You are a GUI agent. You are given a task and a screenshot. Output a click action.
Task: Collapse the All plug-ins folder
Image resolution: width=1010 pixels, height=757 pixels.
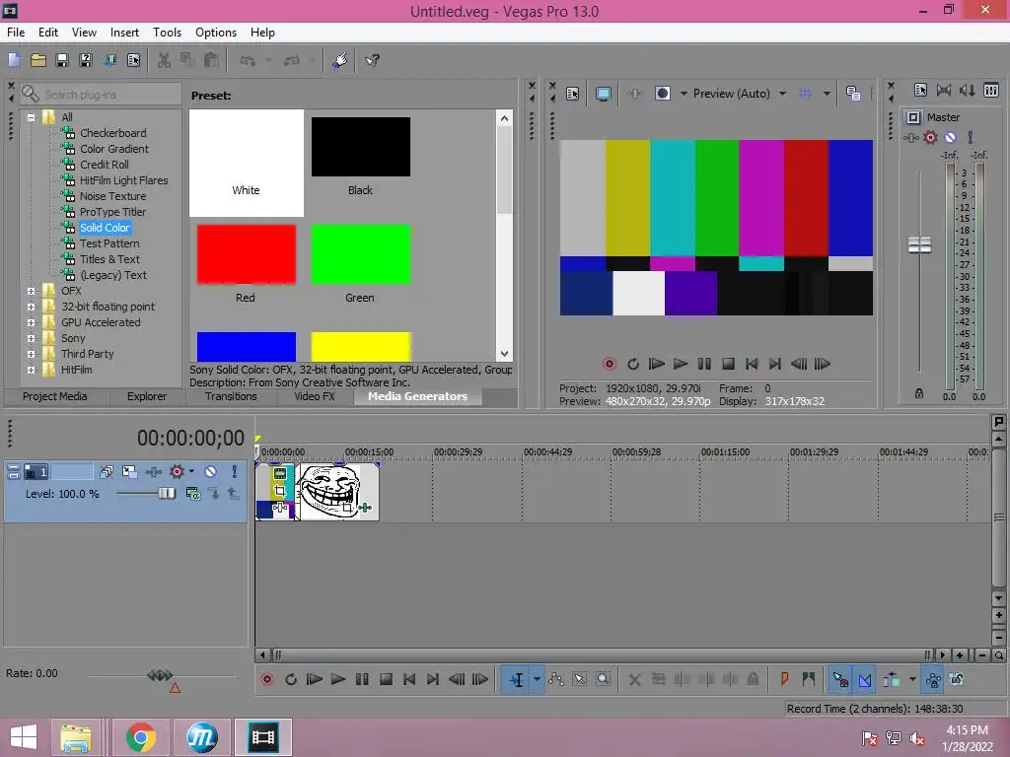[x=31, y=117]
